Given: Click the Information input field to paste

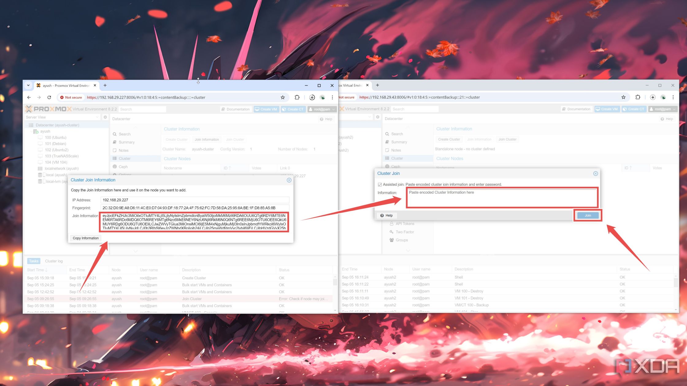Looking at the screenshot, I should tap(501, 198).
